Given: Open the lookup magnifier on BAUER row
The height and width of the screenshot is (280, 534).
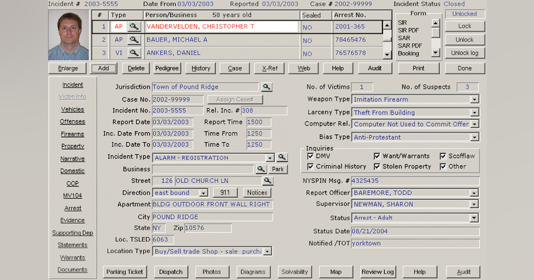Looking at the screenshot, I should tap(135, 40).
